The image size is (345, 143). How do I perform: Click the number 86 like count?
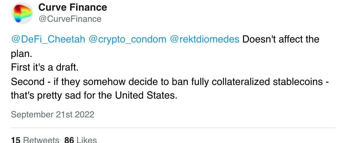coord(69,140)
